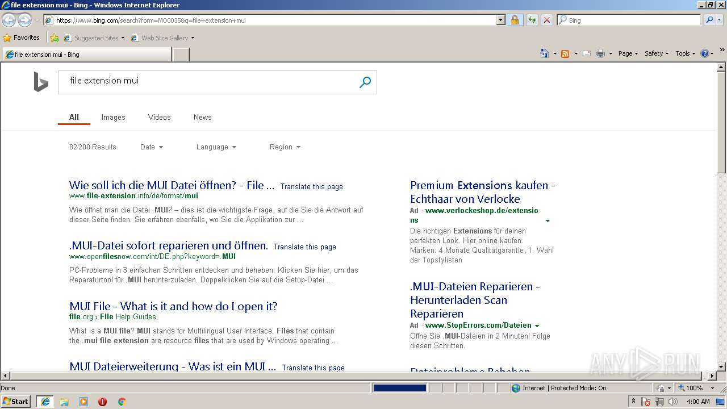727x409 pixels.
Task: Click the vertical scrollbar down arrow
Action: [x=721, y=367]
